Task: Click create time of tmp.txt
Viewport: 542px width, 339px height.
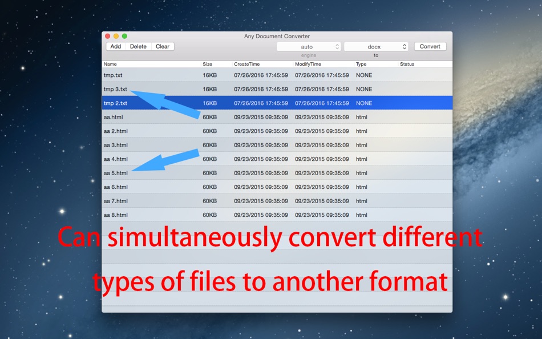Action: [x=261, y=75]
